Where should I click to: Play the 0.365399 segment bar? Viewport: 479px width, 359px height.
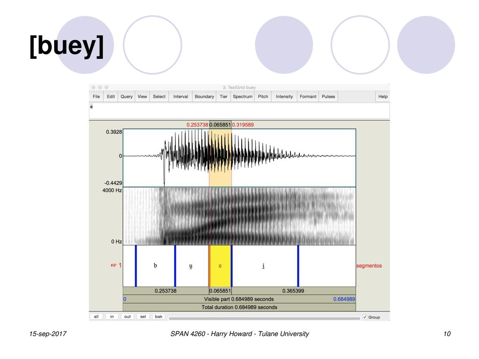pos(293,291)
